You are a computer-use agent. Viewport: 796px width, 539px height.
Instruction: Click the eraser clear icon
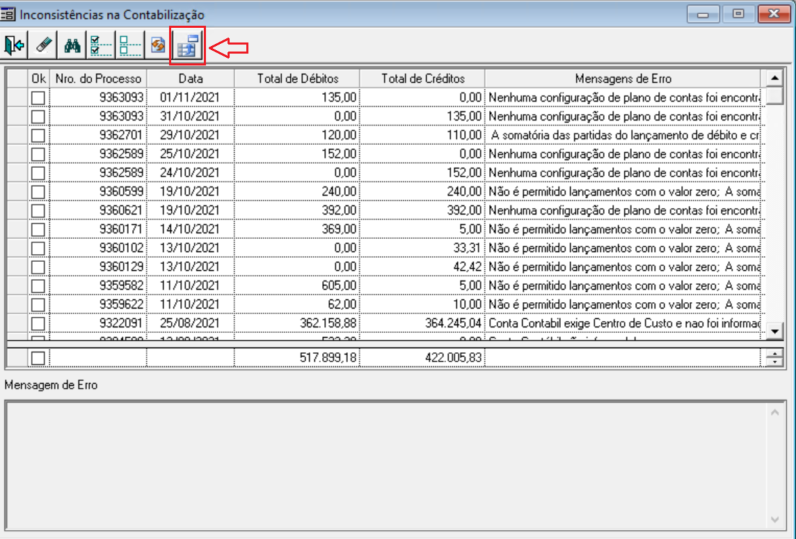43,46
